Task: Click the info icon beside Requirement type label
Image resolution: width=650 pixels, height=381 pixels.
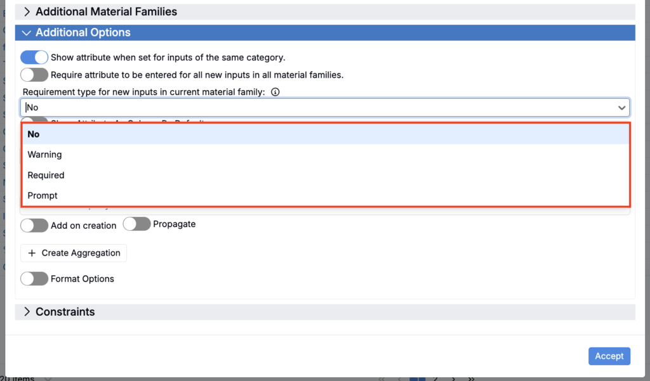Action: (x=275, y=92)
